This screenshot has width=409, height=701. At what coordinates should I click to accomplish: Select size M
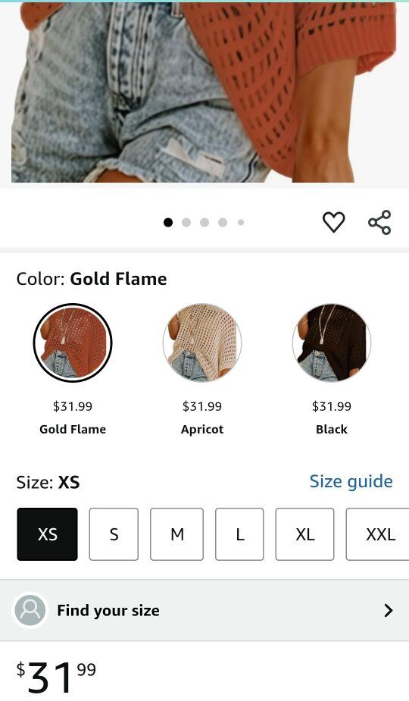point(177,534)
